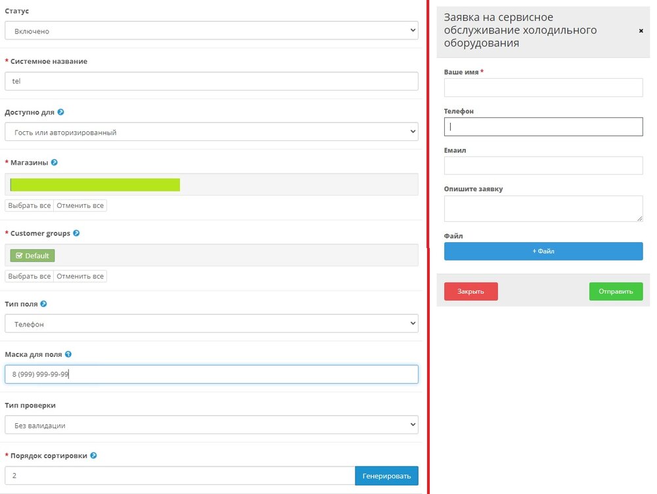Viewport: 657px width, 494px height.
Task: Click help icon beside Тип поля
Action: click(x=43, y=304)
